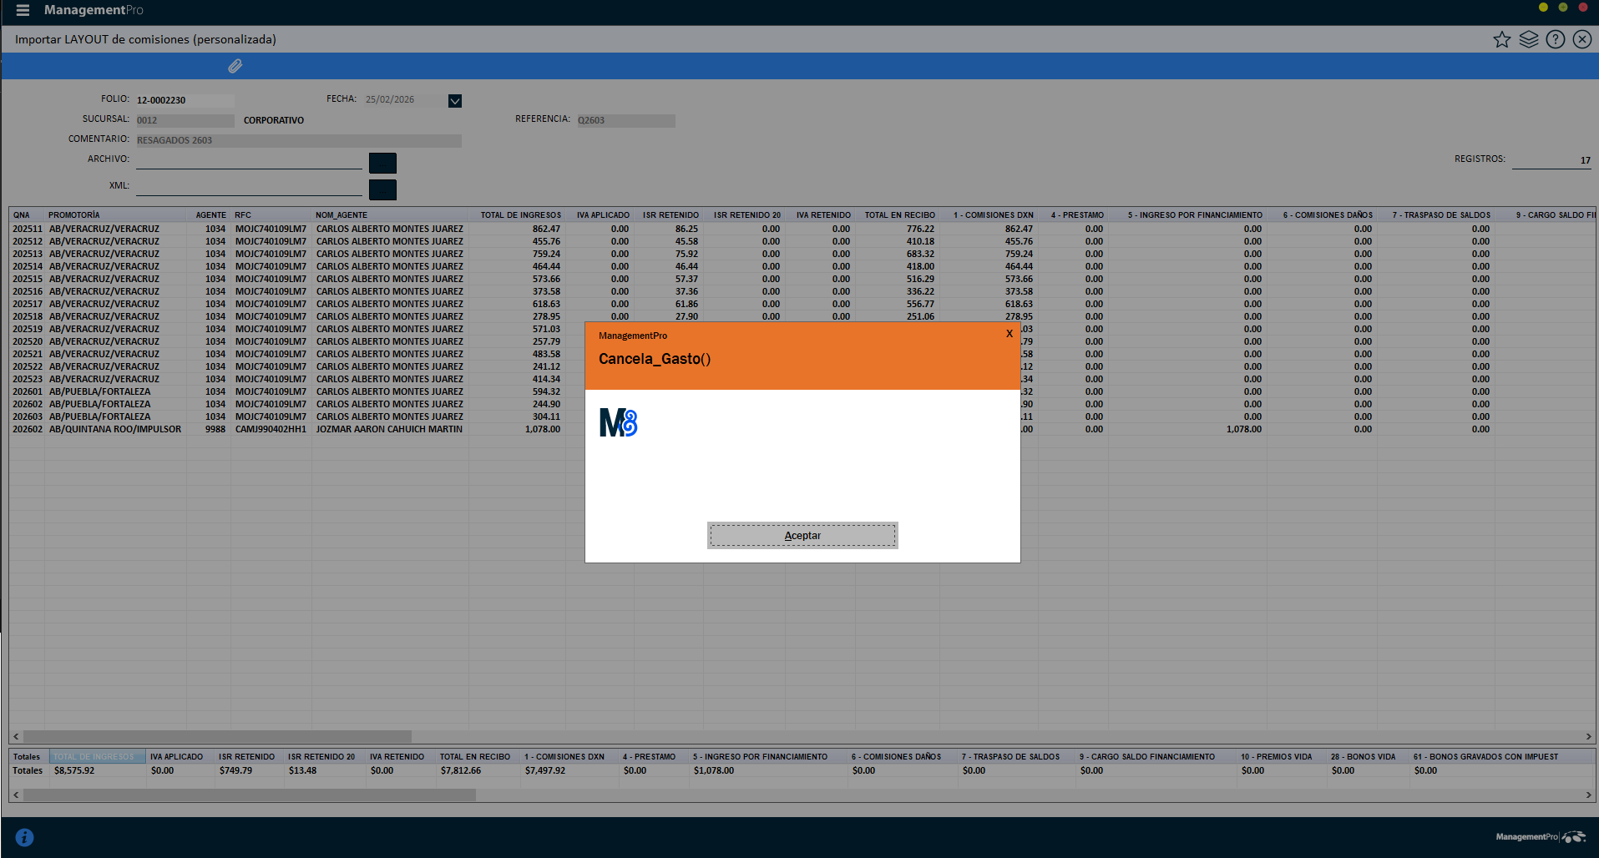
Task: Click the FOLIO input field
Action: (185, 100)
